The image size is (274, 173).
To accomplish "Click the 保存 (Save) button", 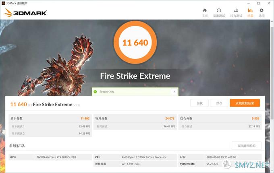I will pos(219,103).
